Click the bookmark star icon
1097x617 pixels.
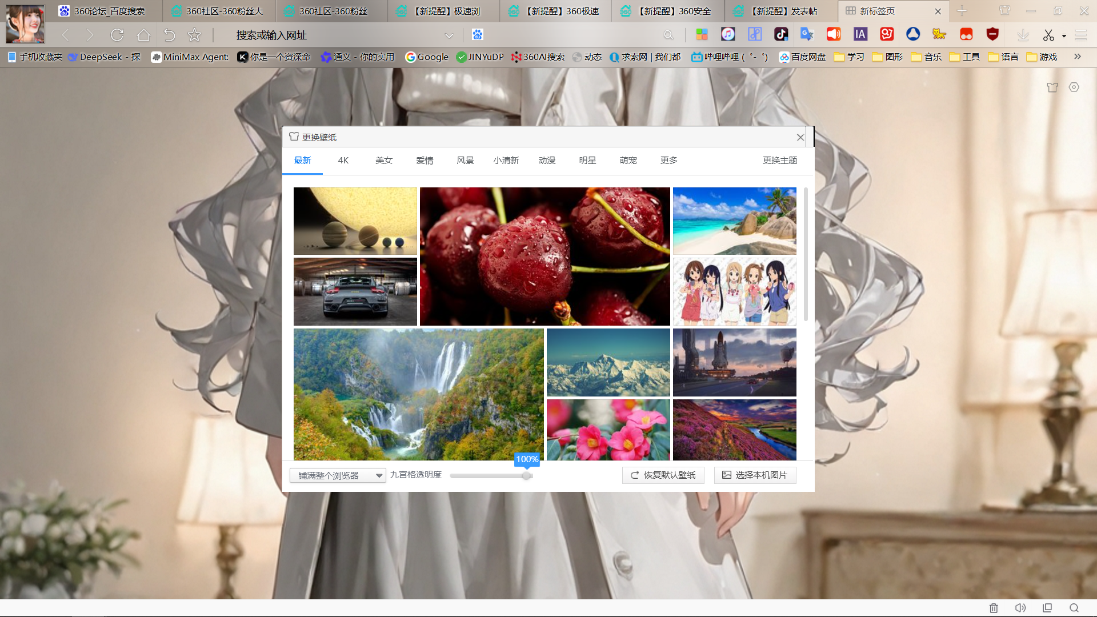click(x=194, y=35)
